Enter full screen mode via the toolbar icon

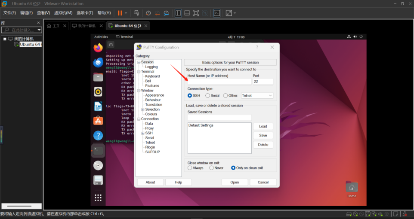pyautogui.click(x=196, y=13)
